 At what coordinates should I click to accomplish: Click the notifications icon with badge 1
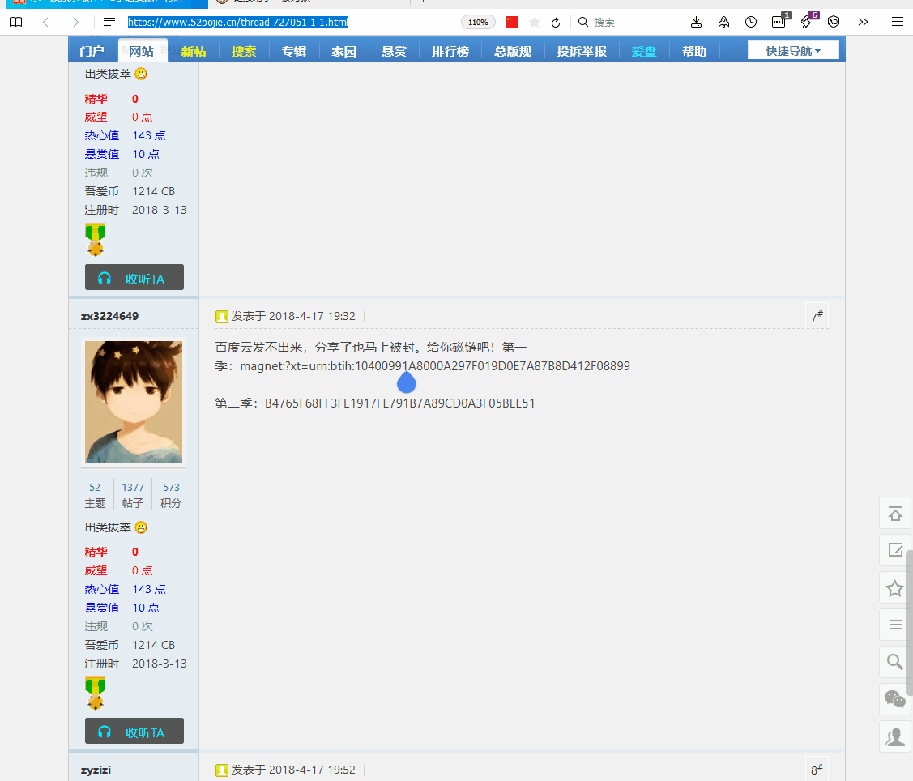[x=779, y=22]
